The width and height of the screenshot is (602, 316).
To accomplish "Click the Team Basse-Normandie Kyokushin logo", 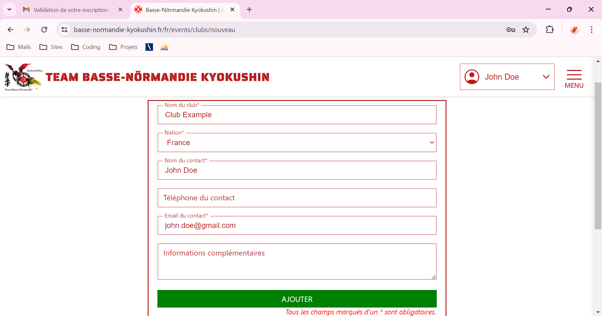I will pos(24,77).
